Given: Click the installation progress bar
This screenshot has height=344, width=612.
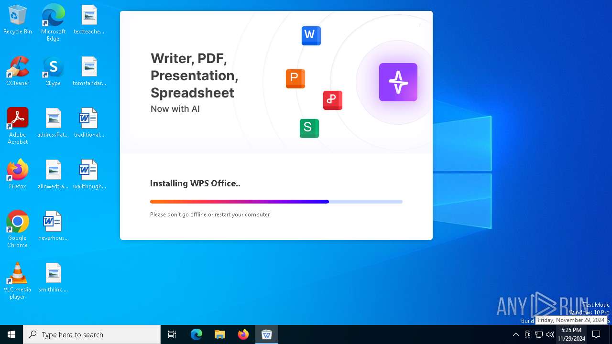Looking at the screenshot, I should tap(276, 202).
